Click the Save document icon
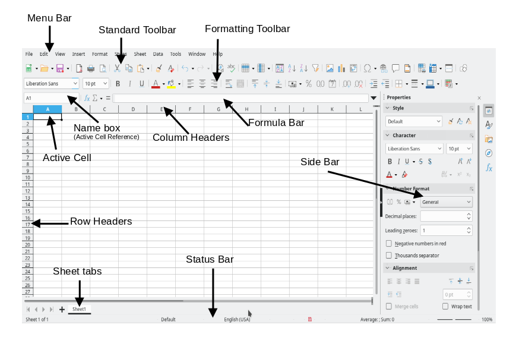Image resolution: width=516 pixels, height=337 pixels. (x=60, y=68)
